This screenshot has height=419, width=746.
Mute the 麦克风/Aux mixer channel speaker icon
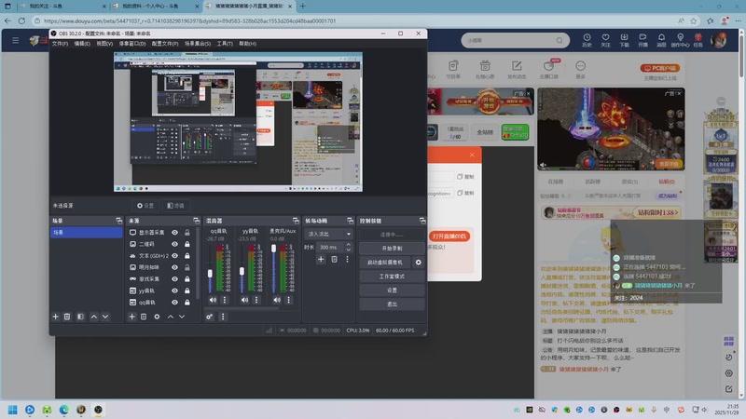pyautogui.click(x=277, y=300)
